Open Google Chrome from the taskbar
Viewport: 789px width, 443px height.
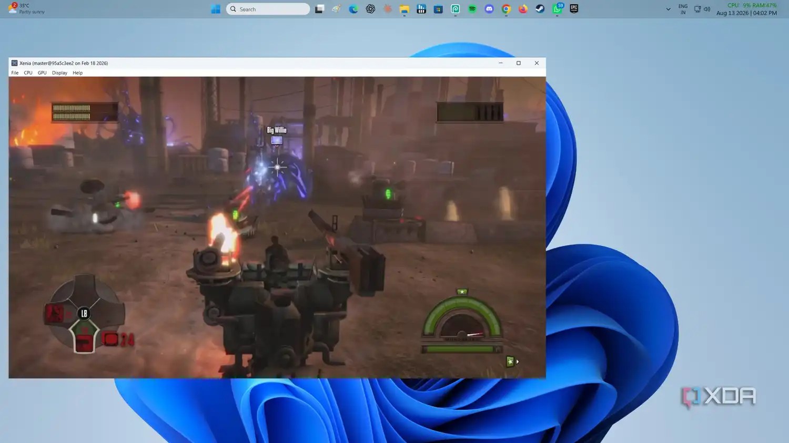coord(506,9)
